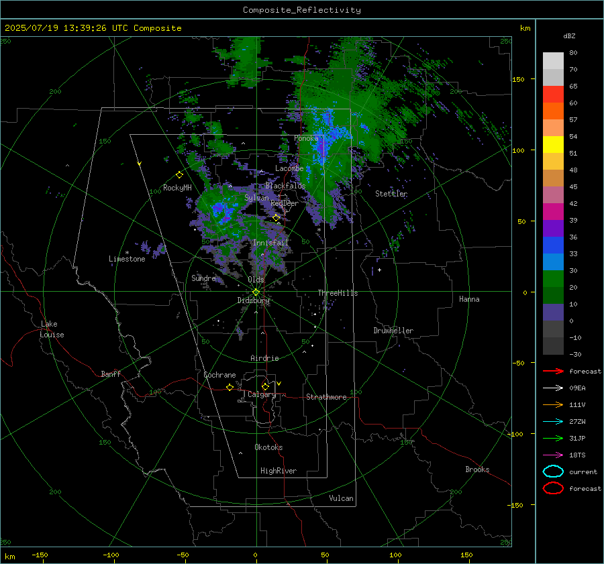The width and height of the screenshot is (604, 564).
Task: Select the yellow diamond marker under RedDeer
Action: (276, 218)
